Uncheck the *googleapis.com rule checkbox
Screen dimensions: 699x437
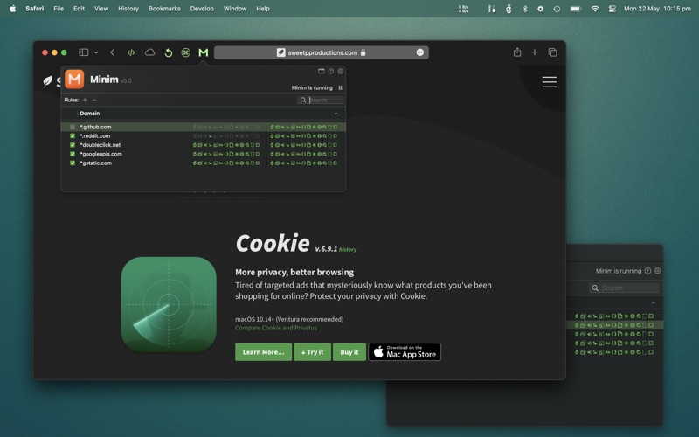73,154
